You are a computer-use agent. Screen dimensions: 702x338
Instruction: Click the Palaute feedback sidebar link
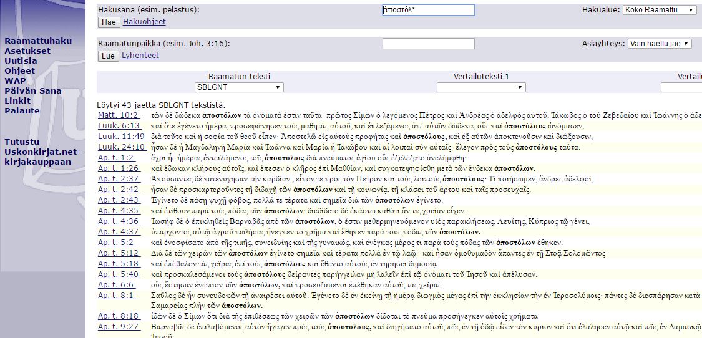point(22,111)
